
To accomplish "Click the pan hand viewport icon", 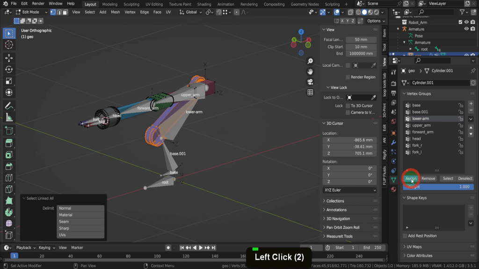I will click(x=310, y=71).
